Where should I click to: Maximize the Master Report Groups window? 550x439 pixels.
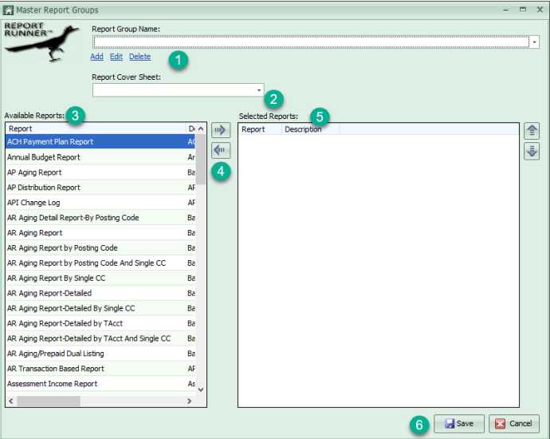click(x=523, y=10)
